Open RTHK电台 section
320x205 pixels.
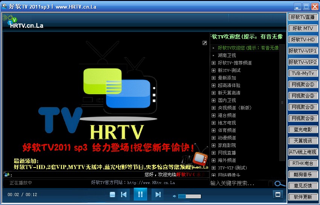click(303, 163)
